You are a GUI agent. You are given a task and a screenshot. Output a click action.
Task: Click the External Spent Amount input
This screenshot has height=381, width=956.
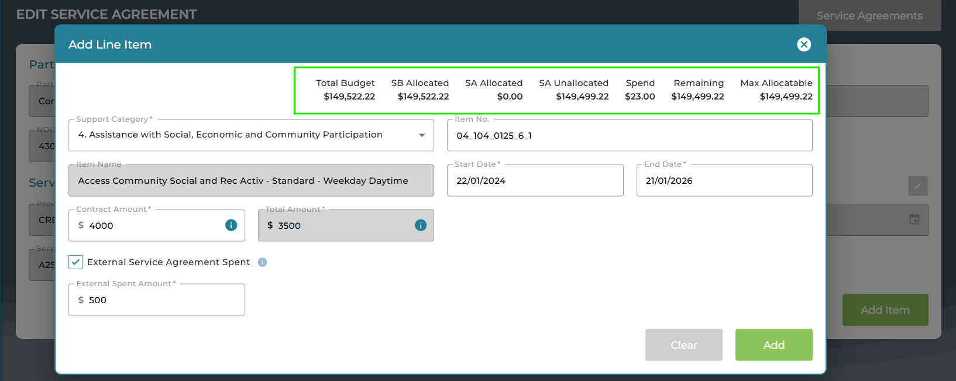point(157,300)
